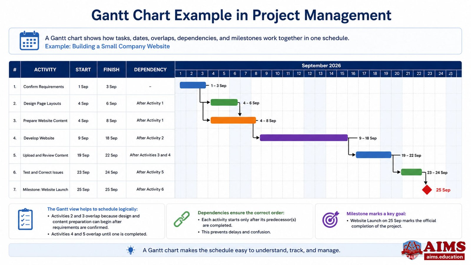Select the '23 – 24 Sep' bar label

[437, 173]
